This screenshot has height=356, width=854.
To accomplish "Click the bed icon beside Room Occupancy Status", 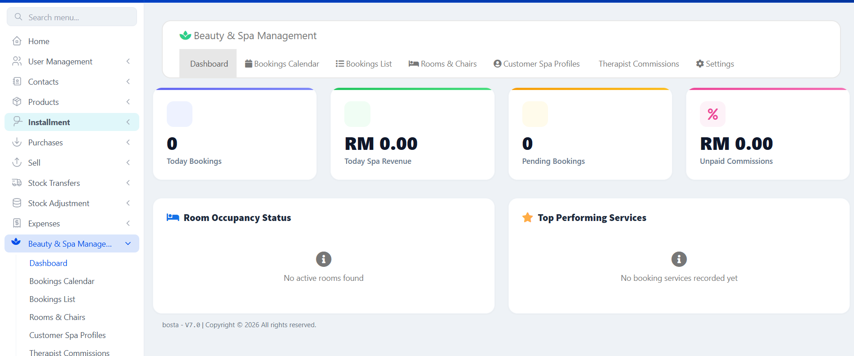I will 173,217.
